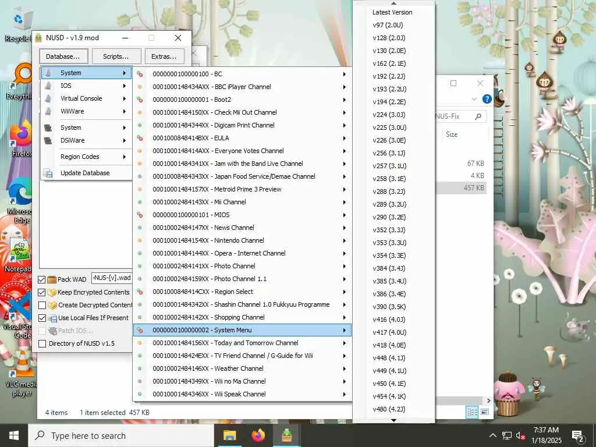Click the version list scroll-up arrow
Screen dimensions: 596x447
click(394, 3)
